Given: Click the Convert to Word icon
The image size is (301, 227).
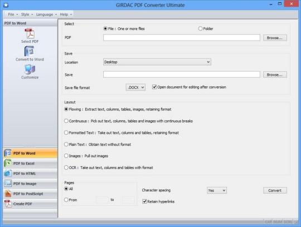Looking at the screenshot, I should coord(30,51).
